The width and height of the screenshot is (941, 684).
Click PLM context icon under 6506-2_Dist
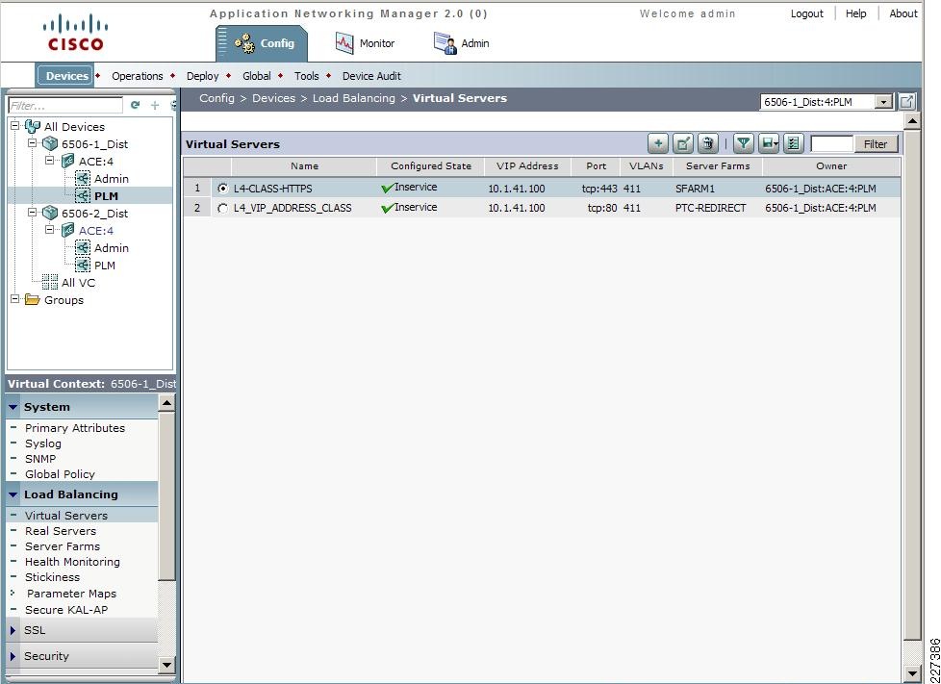(83, 266)
